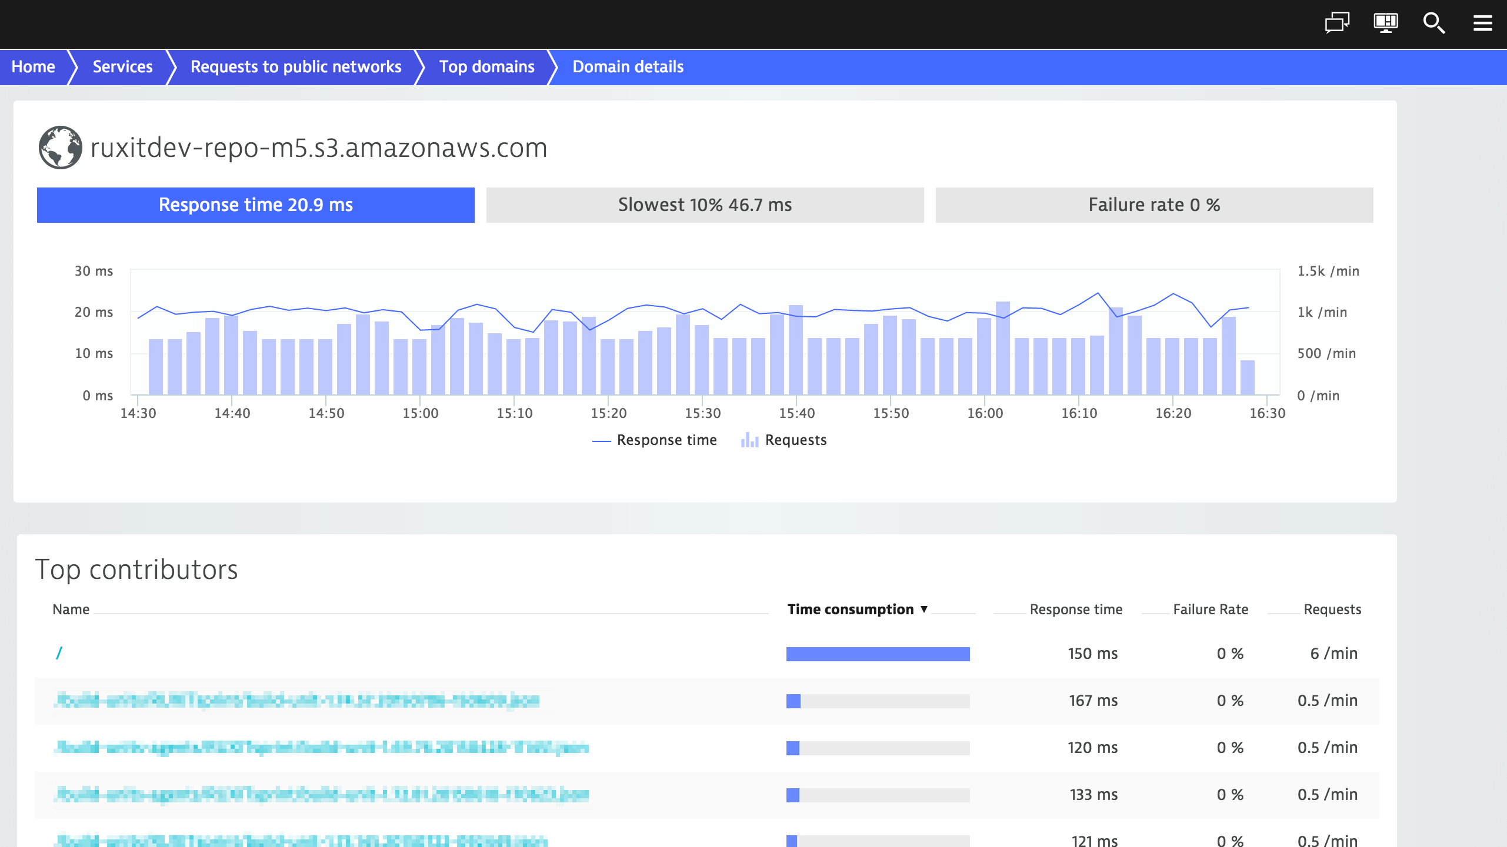The height and width of the screenshot is (847, 1507).
Task: Click the 1.5k /min axis label
Action: point(1328,271)
